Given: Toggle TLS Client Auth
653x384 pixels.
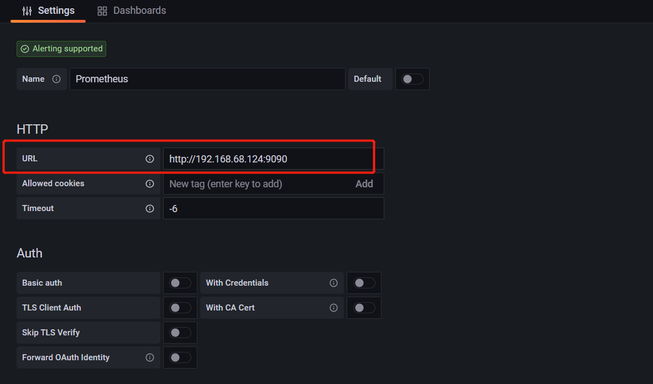Looking at the screenshot, I should pos(180,308).
